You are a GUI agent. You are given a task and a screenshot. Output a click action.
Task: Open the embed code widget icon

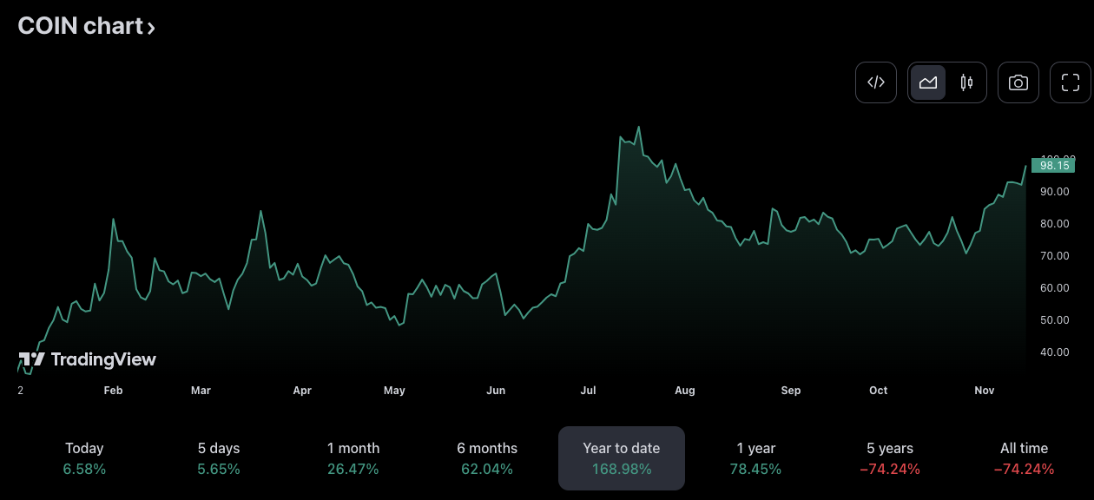[x=876, y=82]
